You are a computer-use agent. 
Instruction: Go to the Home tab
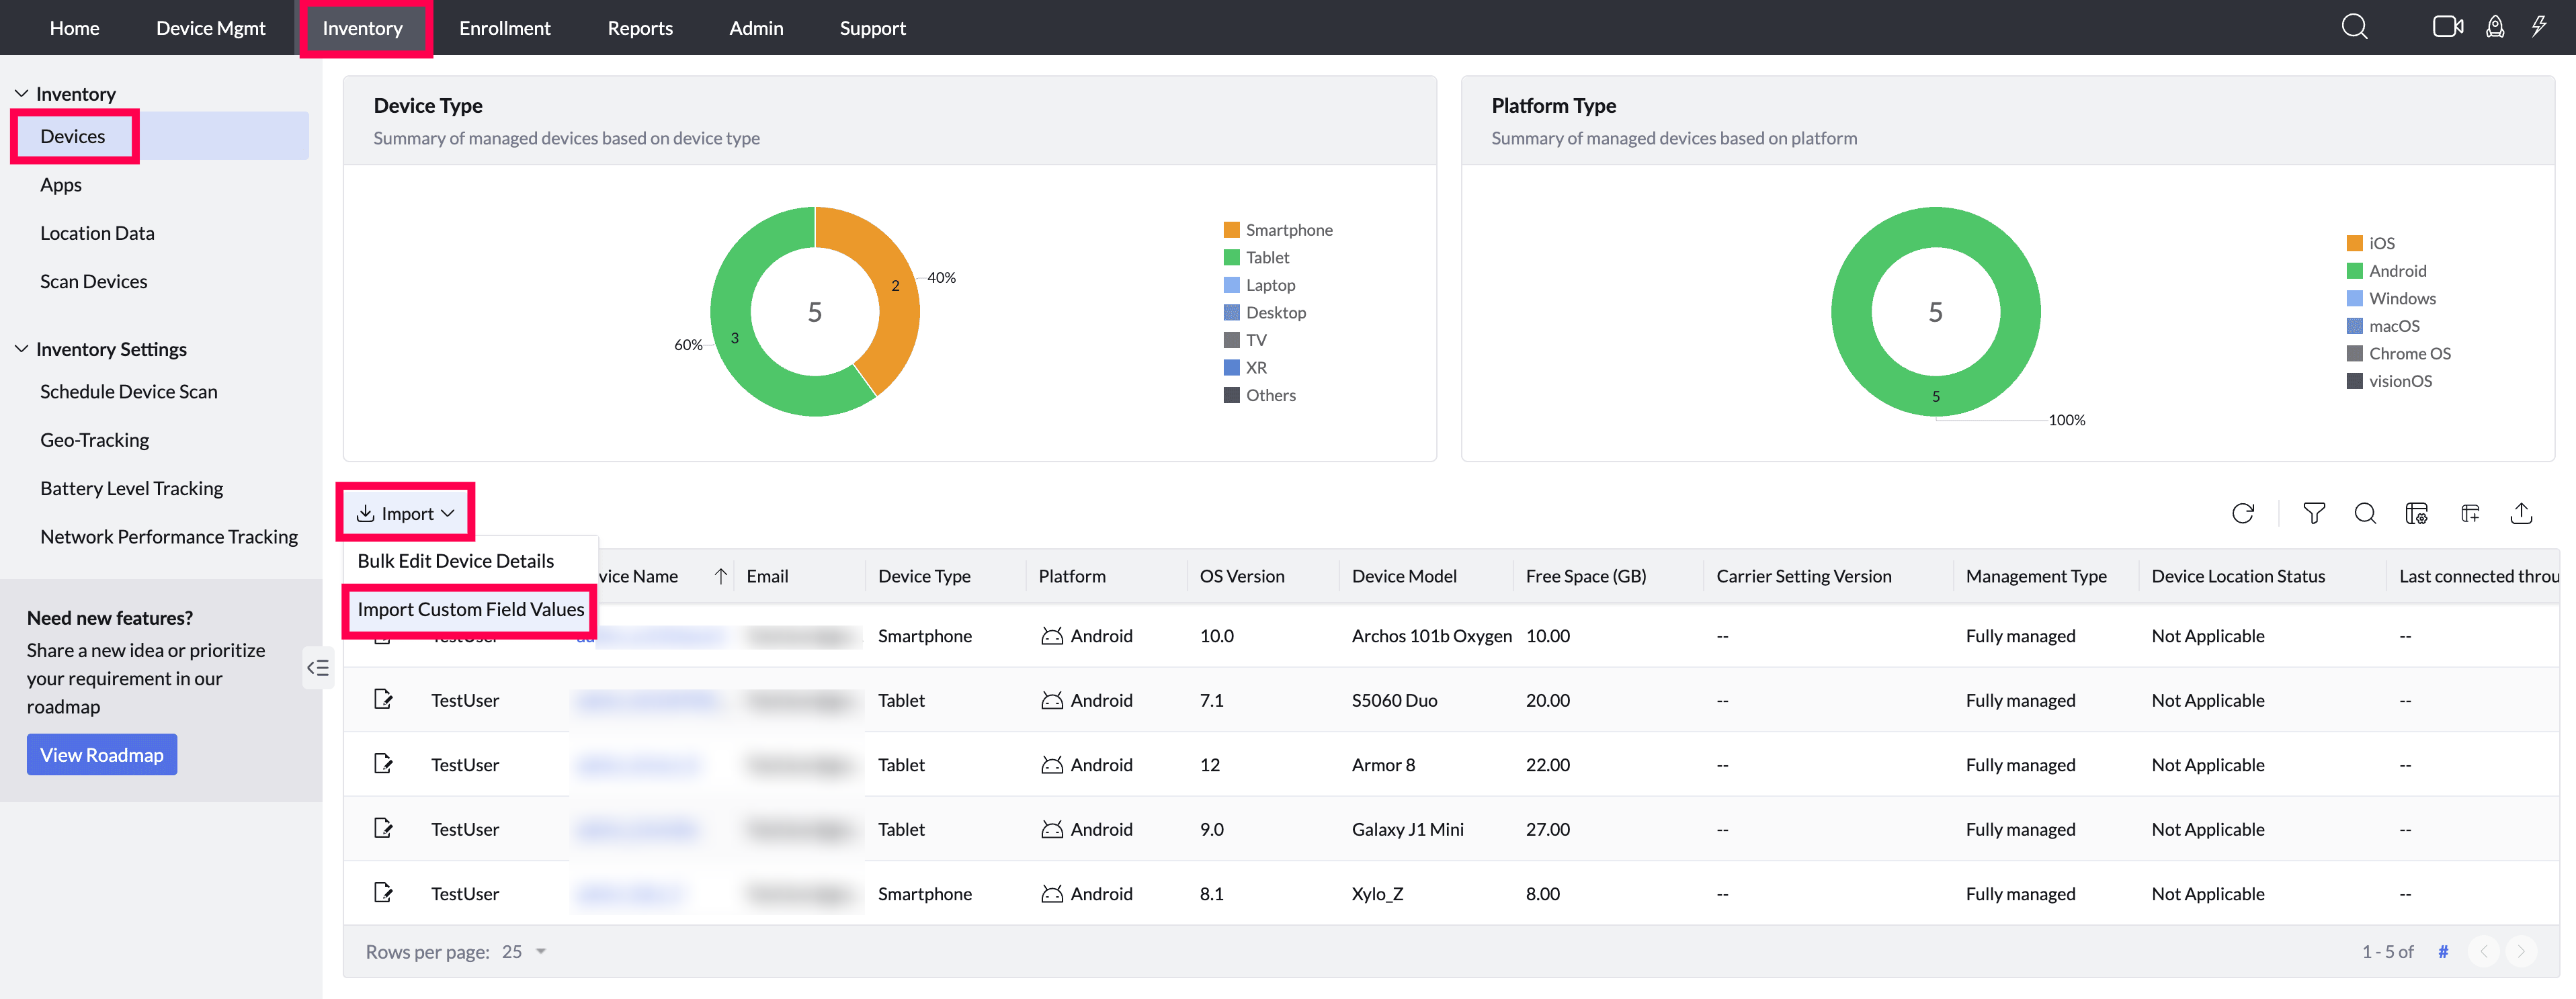coord(74,28)
